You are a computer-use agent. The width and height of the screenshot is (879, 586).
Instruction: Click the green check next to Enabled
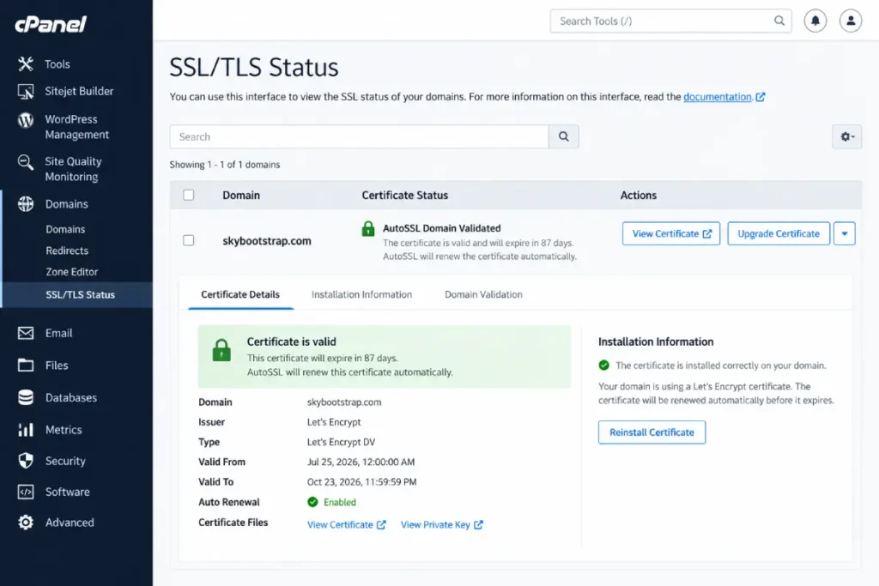click(312, 502)
